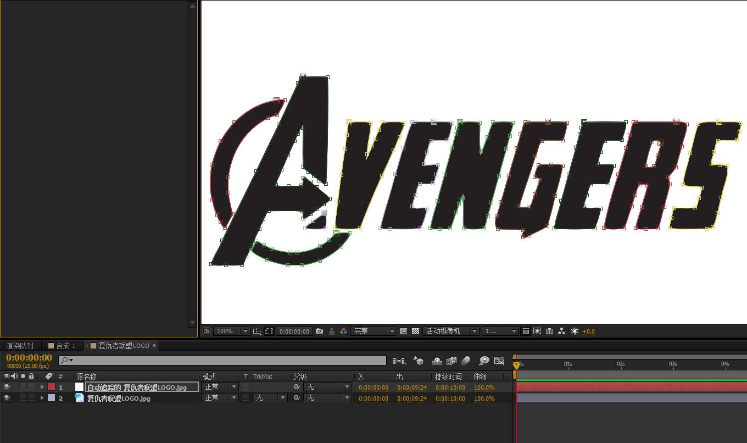Select the 复仇者联盟LOGO timeline tab

tap(124, 346)
